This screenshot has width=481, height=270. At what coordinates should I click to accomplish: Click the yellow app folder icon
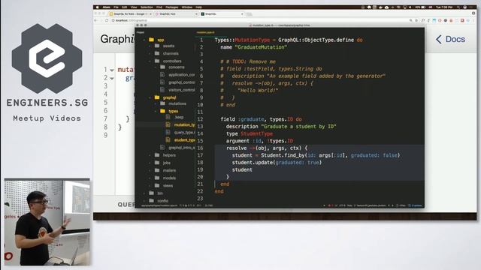click(151, 40)
